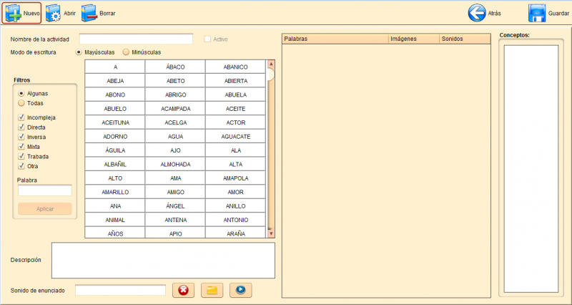Save with the Guardar floppy disk icon

click(x=537, y=13)
